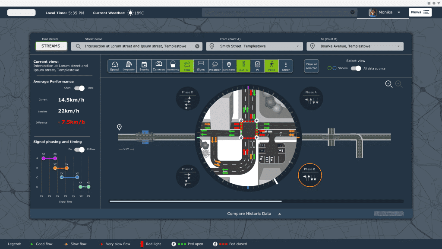442x249 pixels.
Task: Click the STREAMS button under Find streets
Action: click(51, 46)
